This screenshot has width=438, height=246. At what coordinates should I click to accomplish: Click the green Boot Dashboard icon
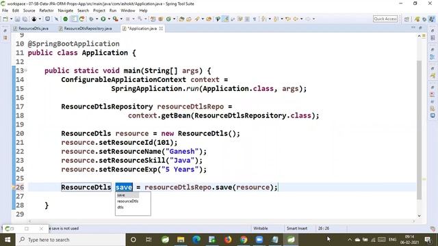66,19
